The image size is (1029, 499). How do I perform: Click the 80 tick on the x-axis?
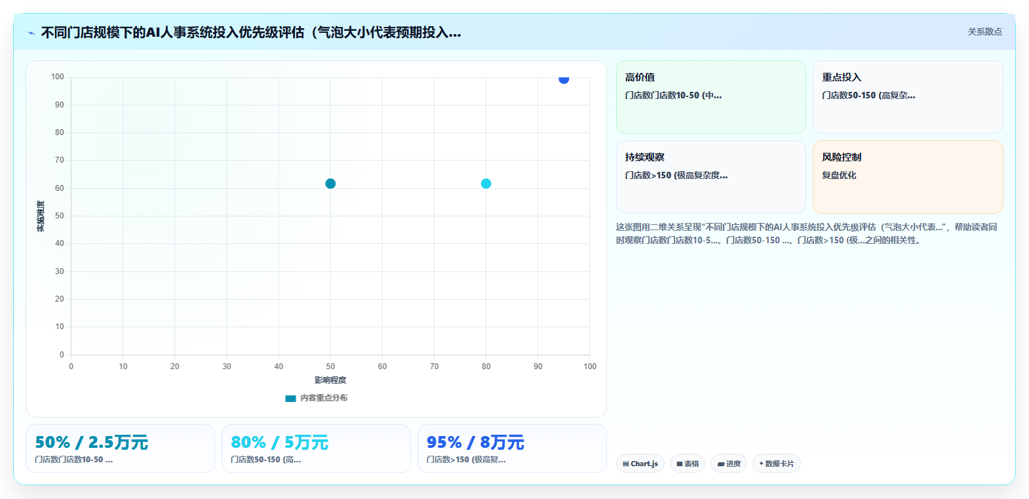click(486, 367)
